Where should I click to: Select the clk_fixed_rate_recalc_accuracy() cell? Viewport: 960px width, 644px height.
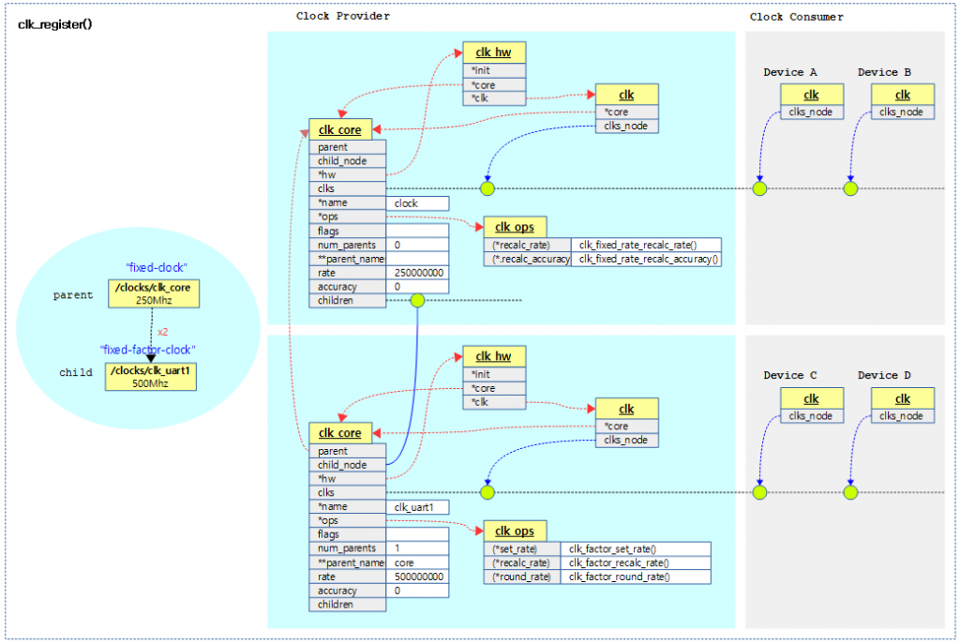(646, 259)
